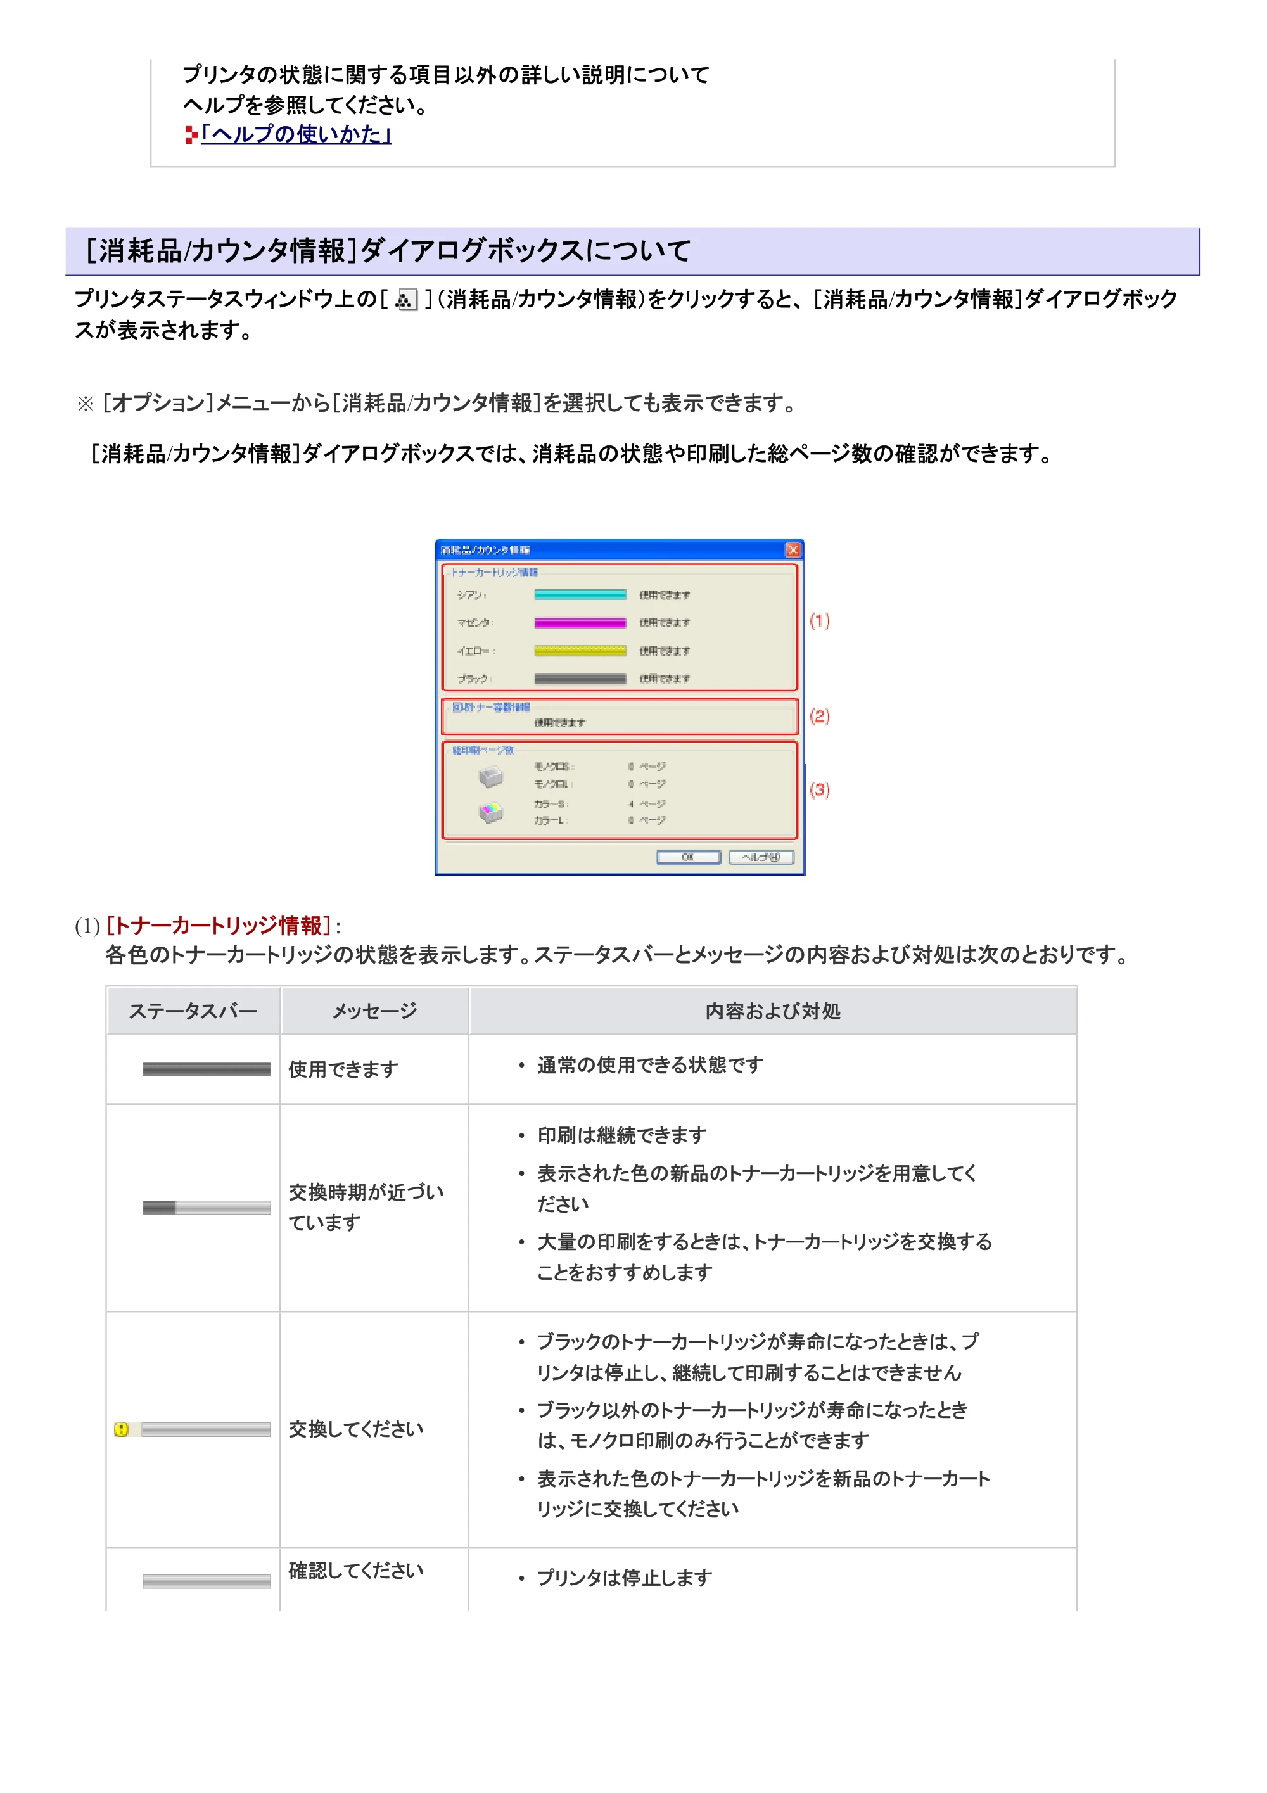Click the cyan toner level bar
Screen dimensions: 1267x1793
click(x=580, y=595)
